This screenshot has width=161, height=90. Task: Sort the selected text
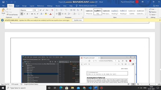point(78,10)
